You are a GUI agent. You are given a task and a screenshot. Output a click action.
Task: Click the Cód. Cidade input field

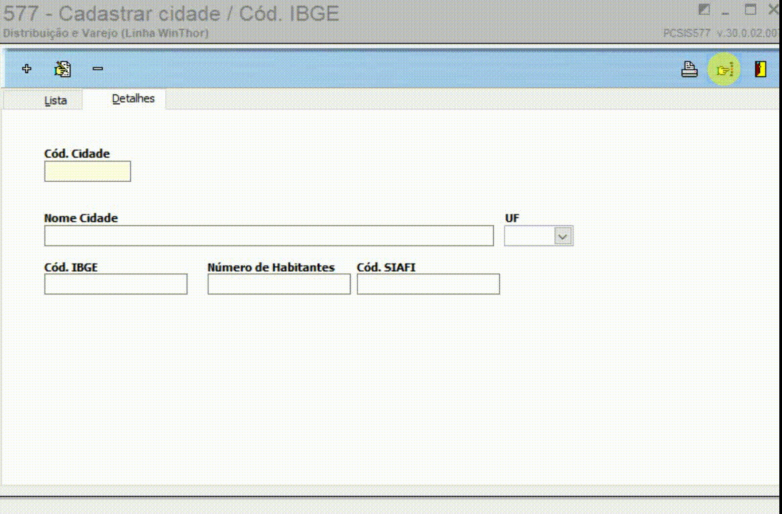click(88, 171)
